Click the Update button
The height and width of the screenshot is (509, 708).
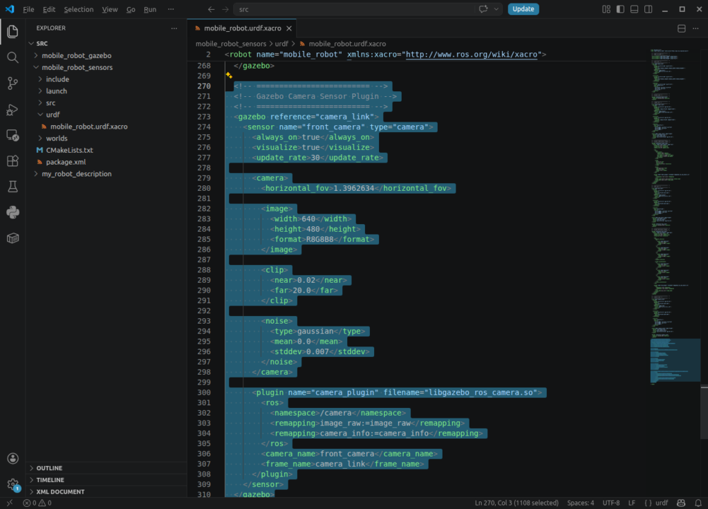tap(523, 9)
